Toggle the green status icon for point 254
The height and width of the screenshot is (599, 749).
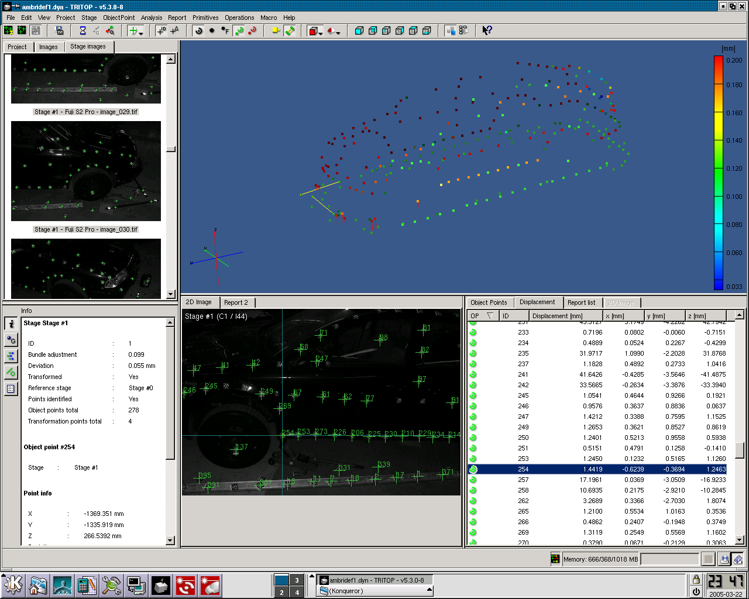point(473,469)
